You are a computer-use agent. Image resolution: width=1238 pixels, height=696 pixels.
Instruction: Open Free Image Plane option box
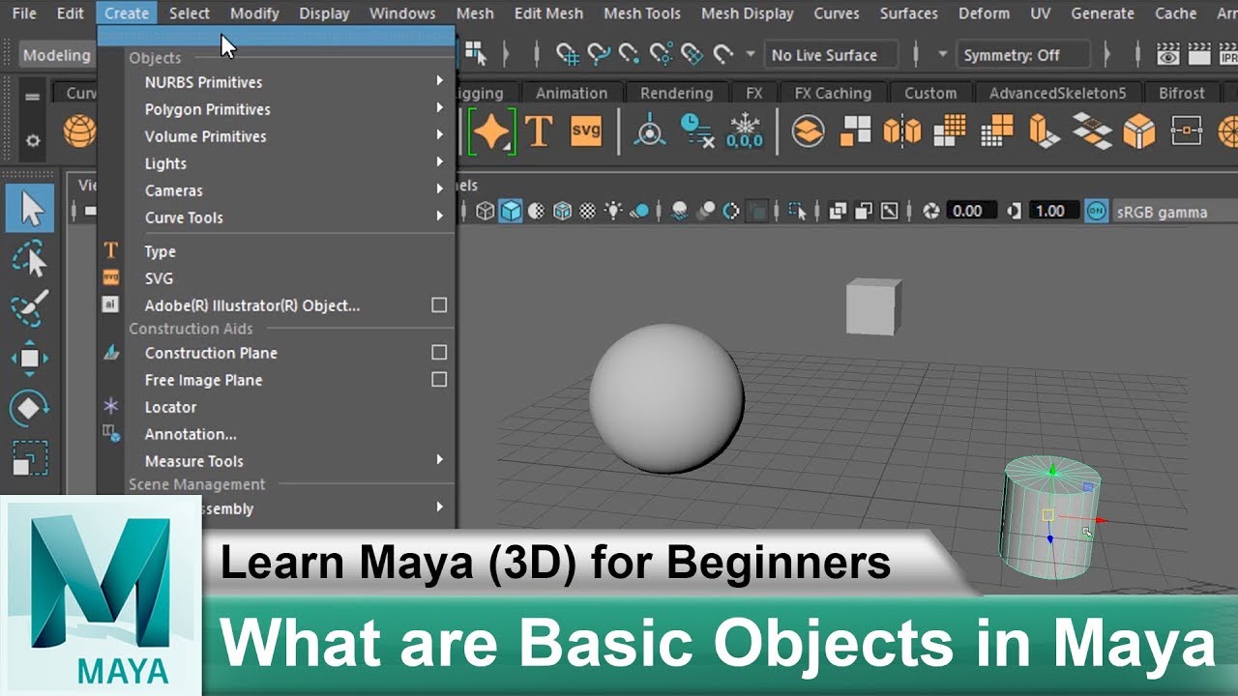(x=439, y=380)
